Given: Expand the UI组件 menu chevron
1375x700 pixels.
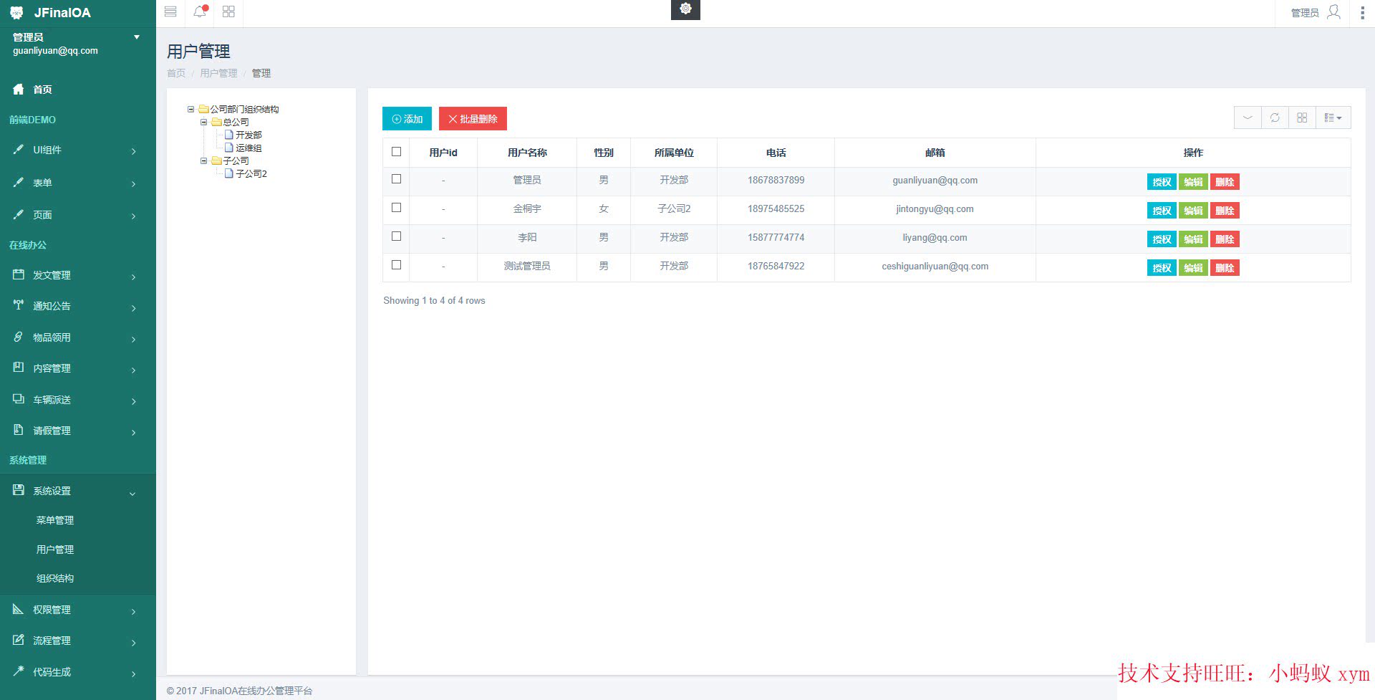Looking at the screenshot, I should pyautogui.click(x=133, y=151).
